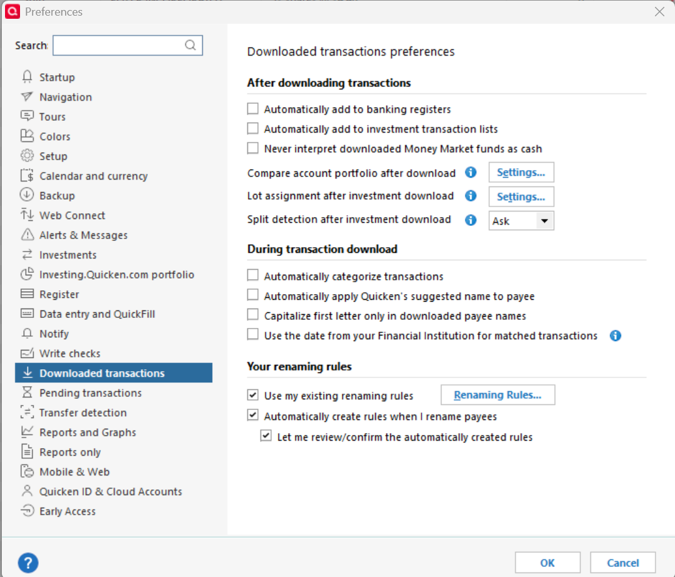
Task: Click the Pending transactions hourglass icon
Action: pyautogui.click(x=27, y=392)
